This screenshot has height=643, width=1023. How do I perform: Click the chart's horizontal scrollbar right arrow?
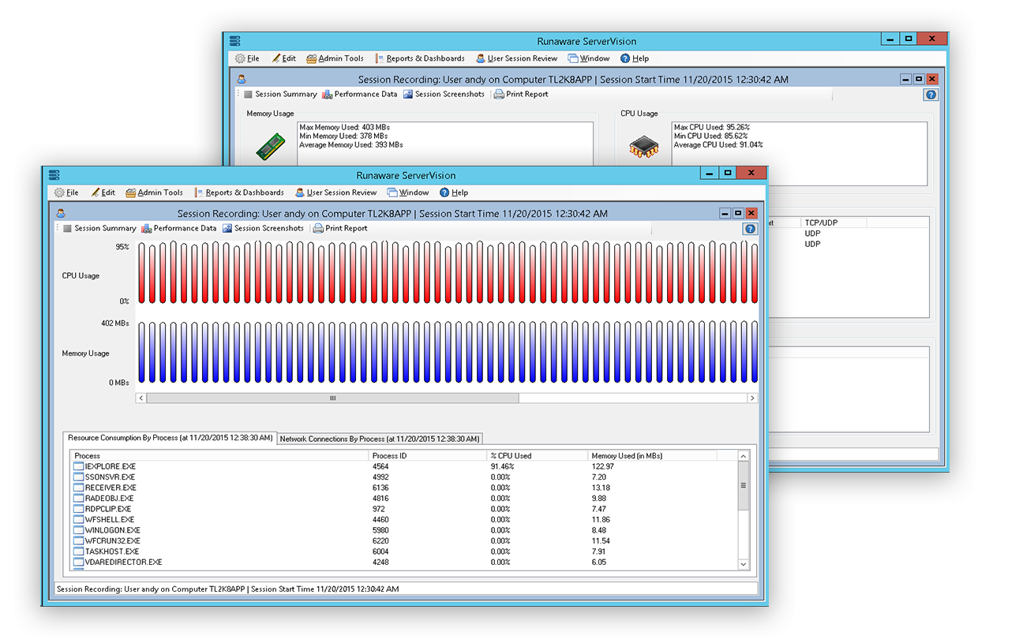click(752, 398)
